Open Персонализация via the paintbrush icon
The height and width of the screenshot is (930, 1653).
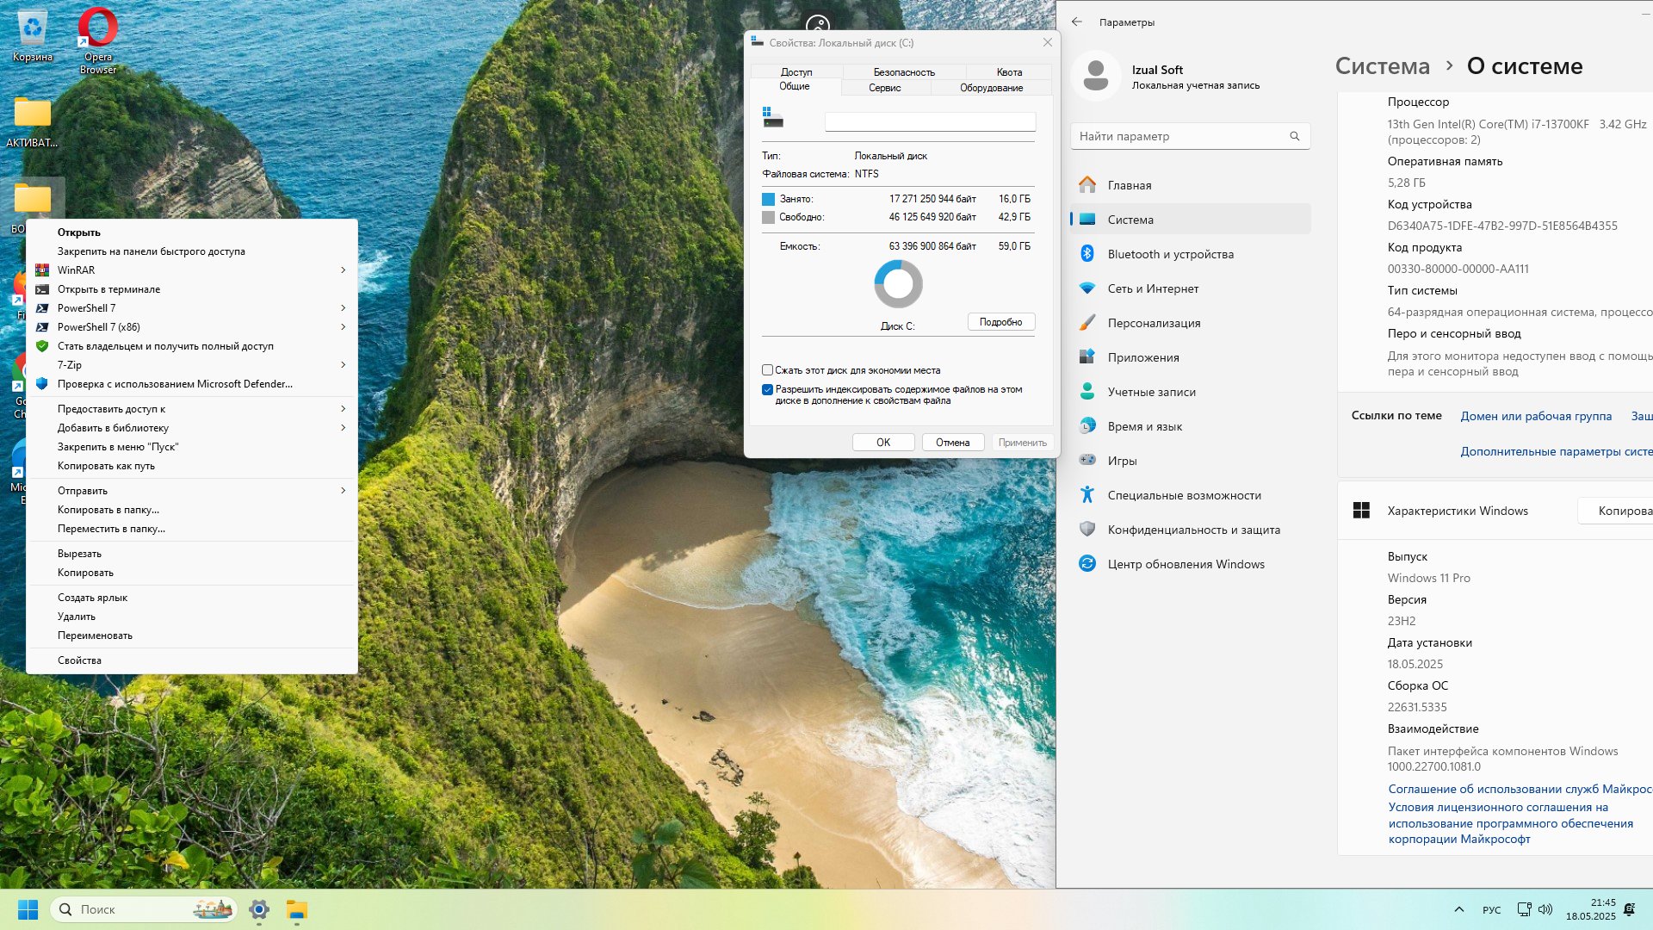click(x=1087, y=322)
